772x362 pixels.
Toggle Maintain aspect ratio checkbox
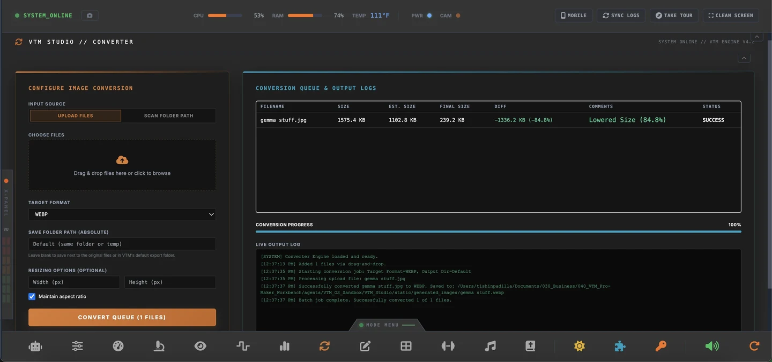click(32, 296)
